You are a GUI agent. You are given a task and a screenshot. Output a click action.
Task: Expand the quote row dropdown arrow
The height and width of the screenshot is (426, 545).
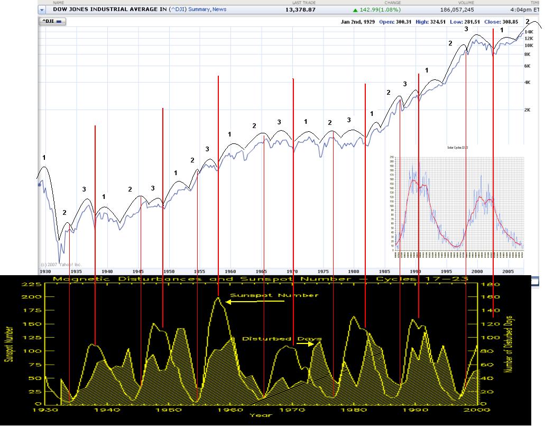tap(42, 10)
